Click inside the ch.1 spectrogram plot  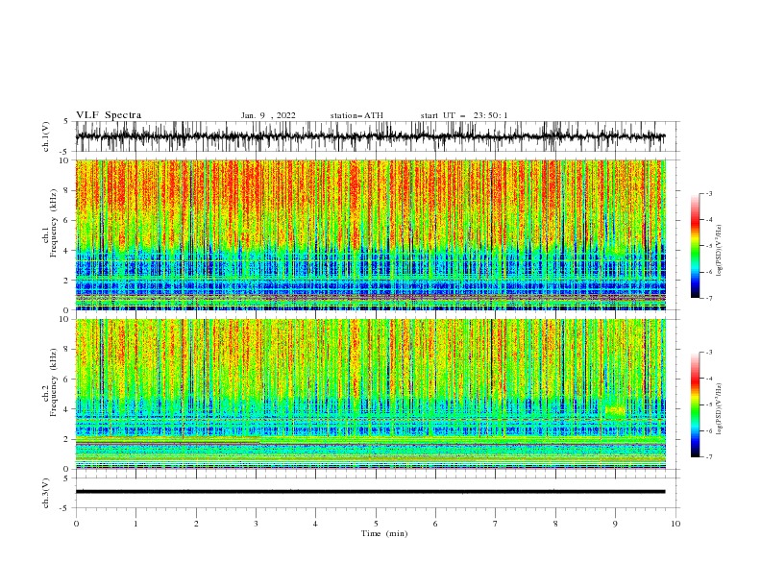click(x=370, y=234)
